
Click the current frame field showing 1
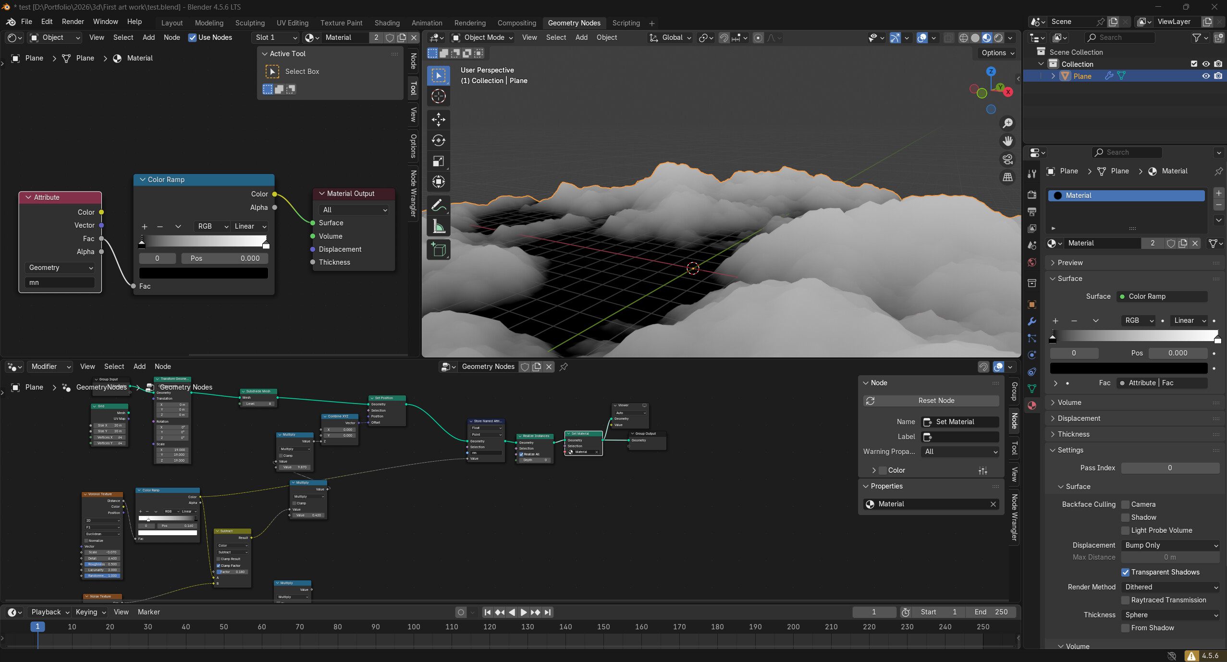[x=874, y=613]
